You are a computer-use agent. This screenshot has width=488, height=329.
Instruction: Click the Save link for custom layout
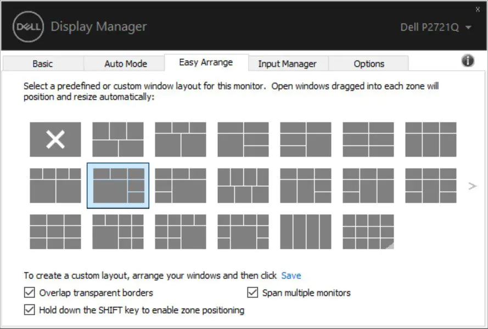click(291, 275)
